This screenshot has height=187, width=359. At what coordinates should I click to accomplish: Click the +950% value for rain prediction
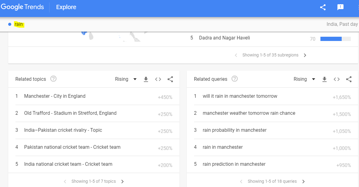344,165
